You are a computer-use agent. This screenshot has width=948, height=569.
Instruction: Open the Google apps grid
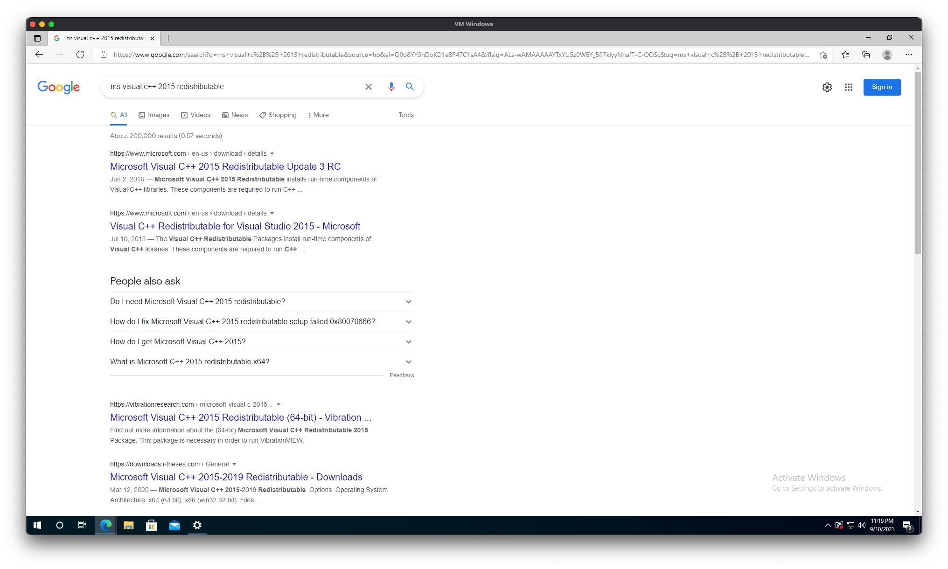click(x=849, y=87)
